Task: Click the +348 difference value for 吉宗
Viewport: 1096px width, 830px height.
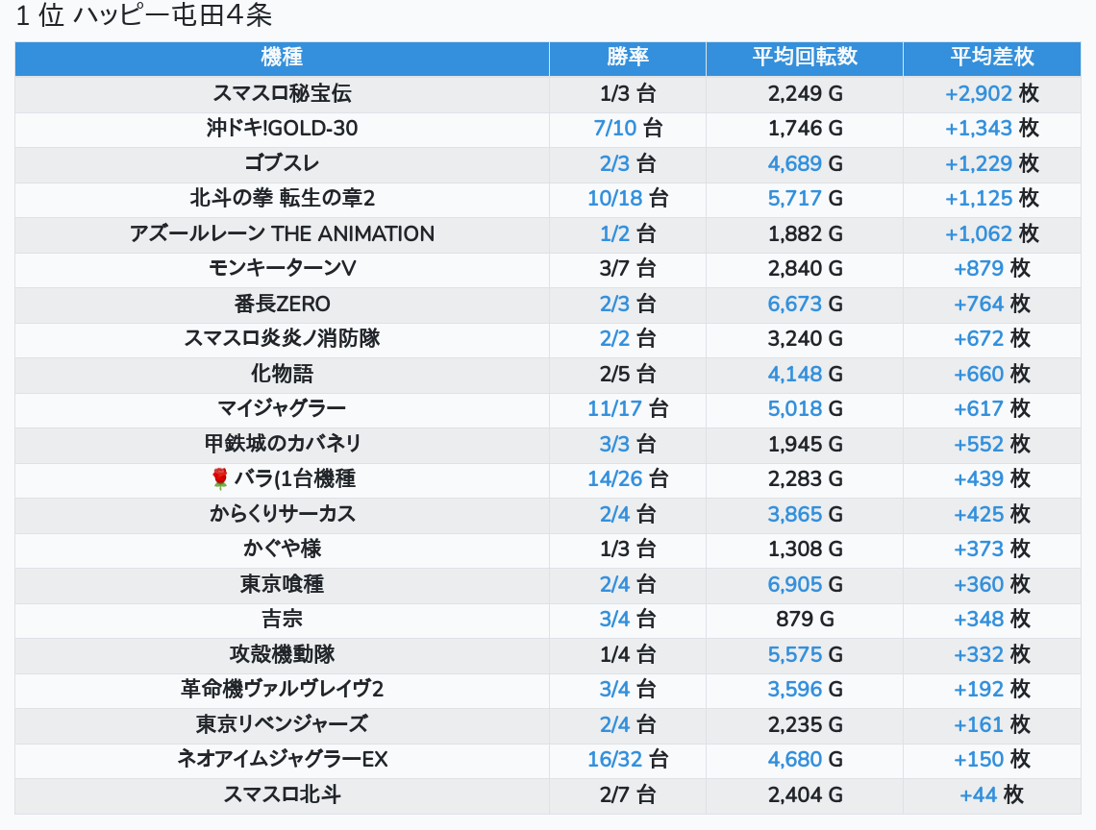Action: 979,619
